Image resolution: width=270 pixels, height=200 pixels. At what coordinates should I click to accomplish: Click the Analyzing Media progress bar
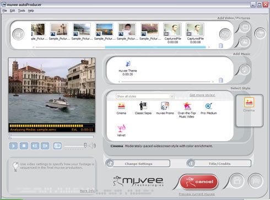tap(51, 126)
